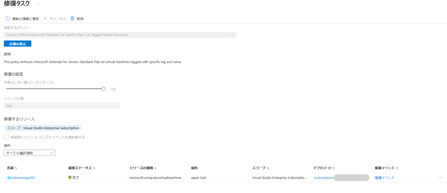
Task: Click the 場所 column header
Action: coord(194,168)
